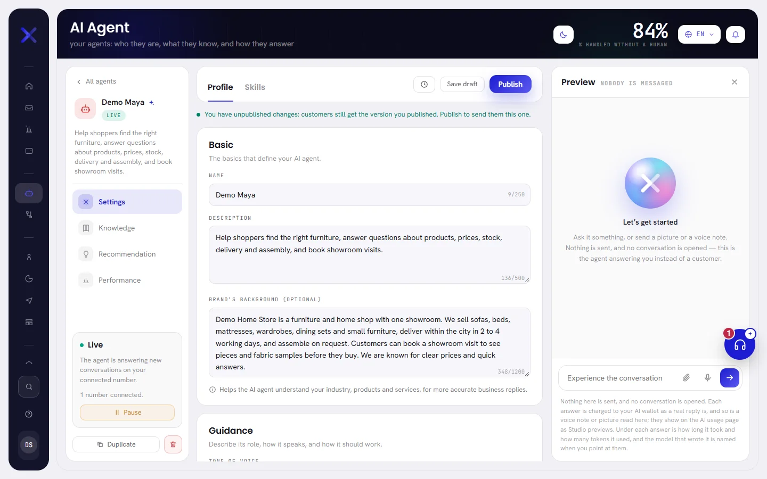Viewport: 767px width, 479px height.
Task: Click the notification bell icon
Action: pos(736,35)
